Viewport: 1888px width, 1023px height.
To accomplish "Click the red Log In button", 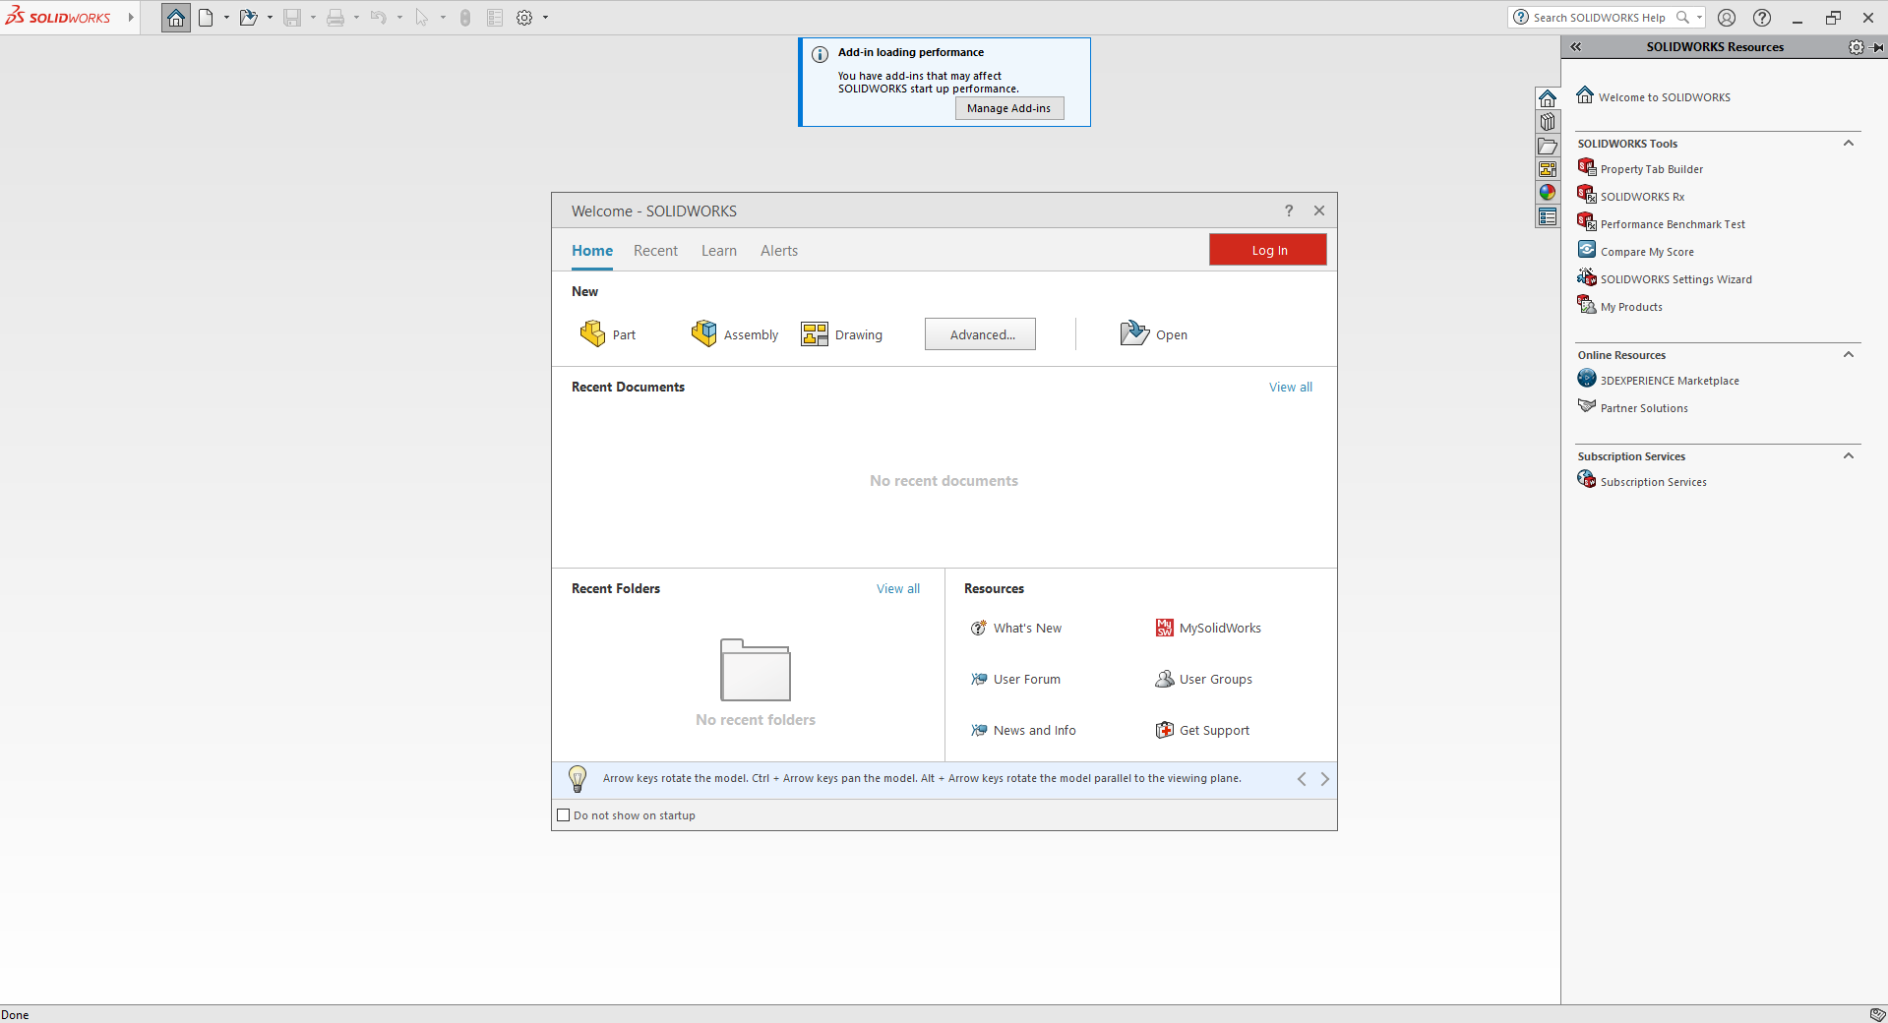I will coord(1268,250).
